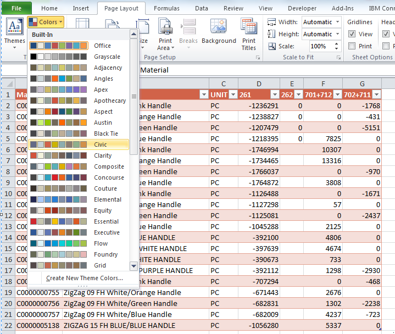
Task: Open the File tab
Action: pyautogui.click(x=16, y=8)
